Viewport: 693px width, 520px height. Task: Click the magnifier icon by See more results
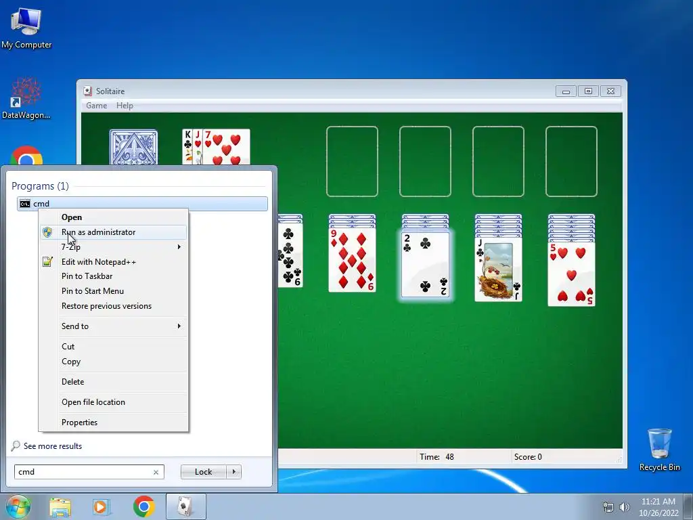tap(16, 446)
